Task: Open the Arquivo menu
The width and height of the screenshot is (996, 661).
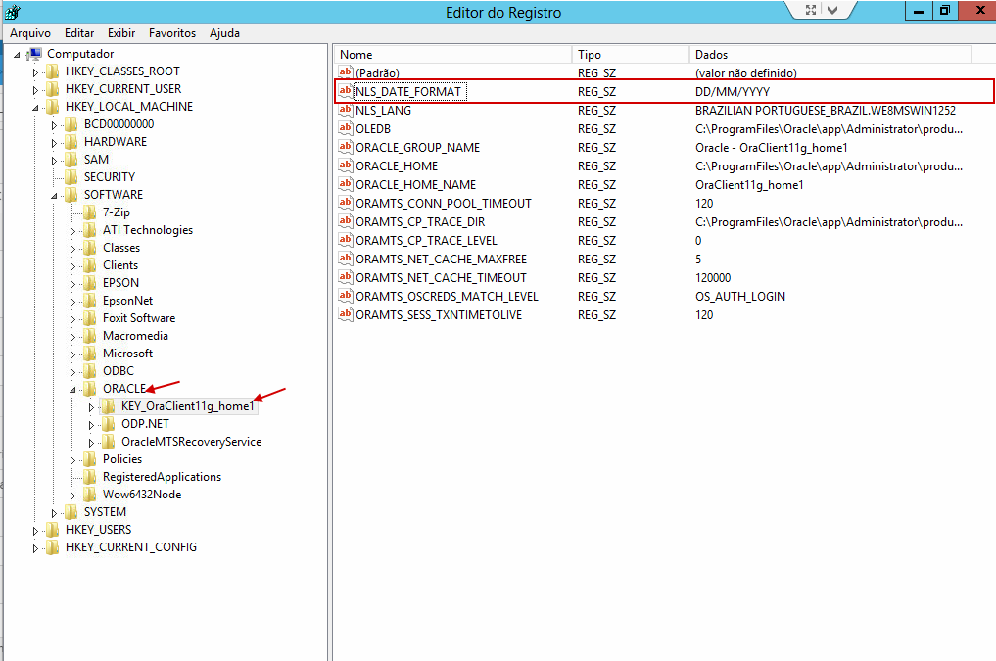Action: [29, 33]
